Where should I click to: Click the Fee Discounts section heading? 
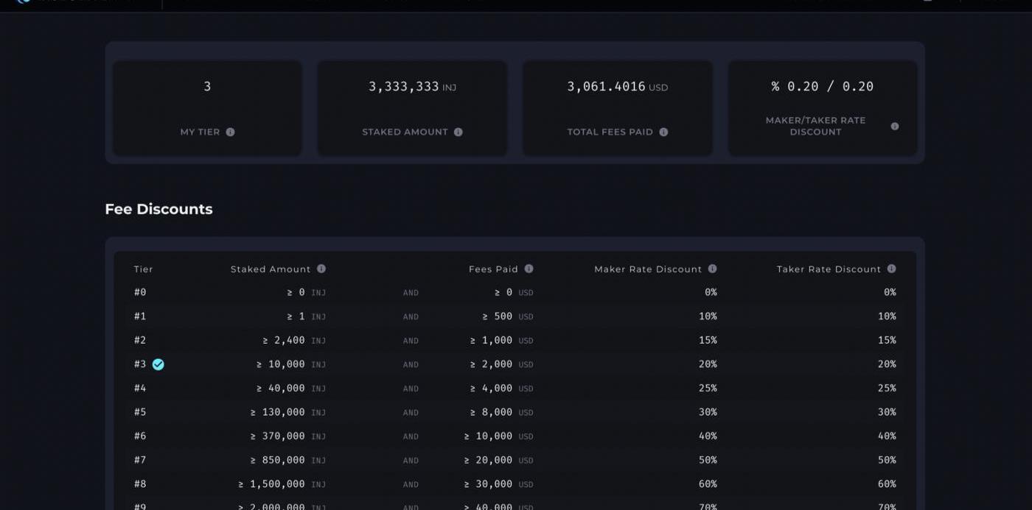click(x=158, y=209)
